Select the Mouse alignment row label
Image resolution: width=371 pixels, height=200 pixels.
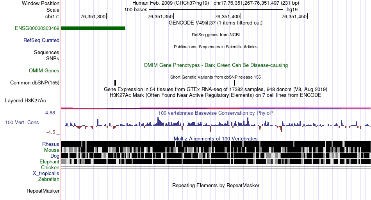tap(52, 150)
